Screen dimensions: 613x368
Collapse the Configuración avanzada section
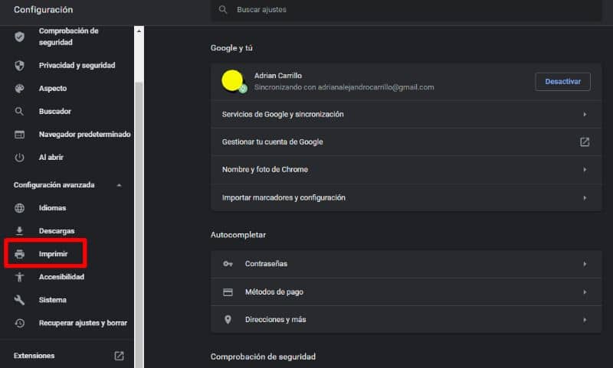pos(118,185)
